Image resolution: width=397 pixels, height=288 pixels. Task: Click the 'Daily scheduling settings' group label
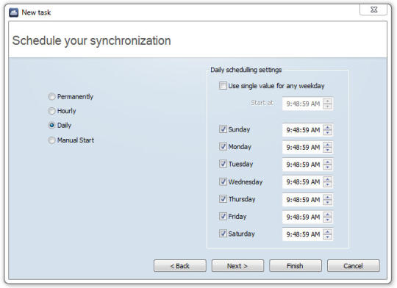246,70
